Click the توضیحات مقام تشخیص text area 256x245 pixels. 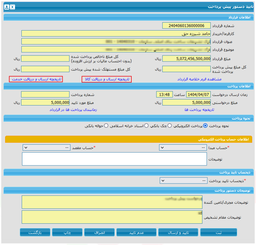click(112, 217)
